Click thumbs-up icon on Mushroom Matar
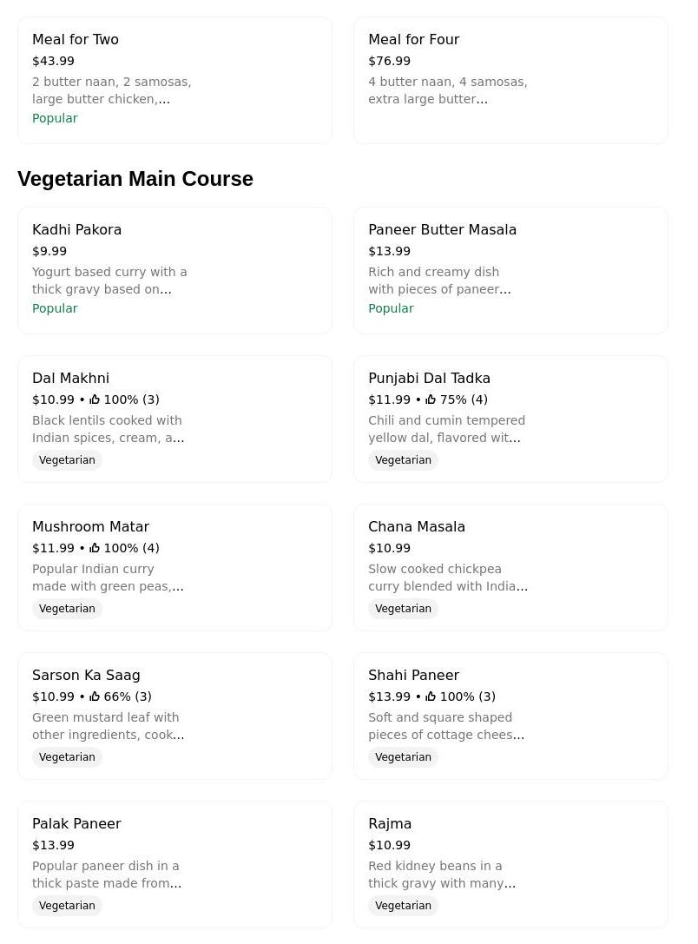The height and width of the screenshot is (944, 698). pos(95,548)
